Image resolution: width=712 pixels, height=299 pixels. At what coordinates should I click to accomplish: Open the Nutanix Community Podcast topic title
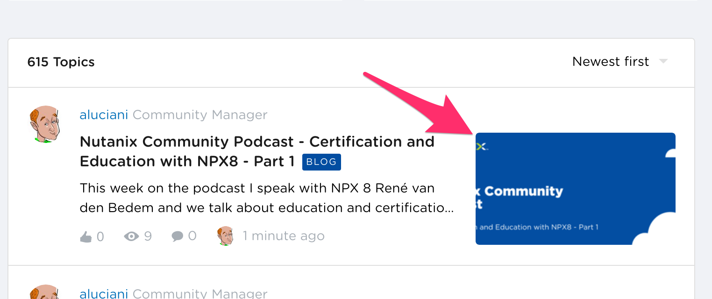(x=257, y=151)
